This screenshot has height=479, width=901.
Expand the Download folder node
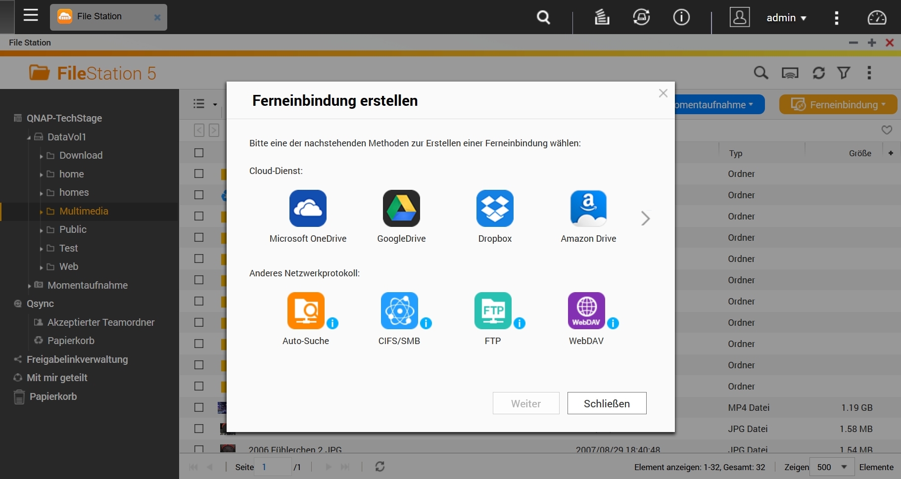[x=41, y=156]
